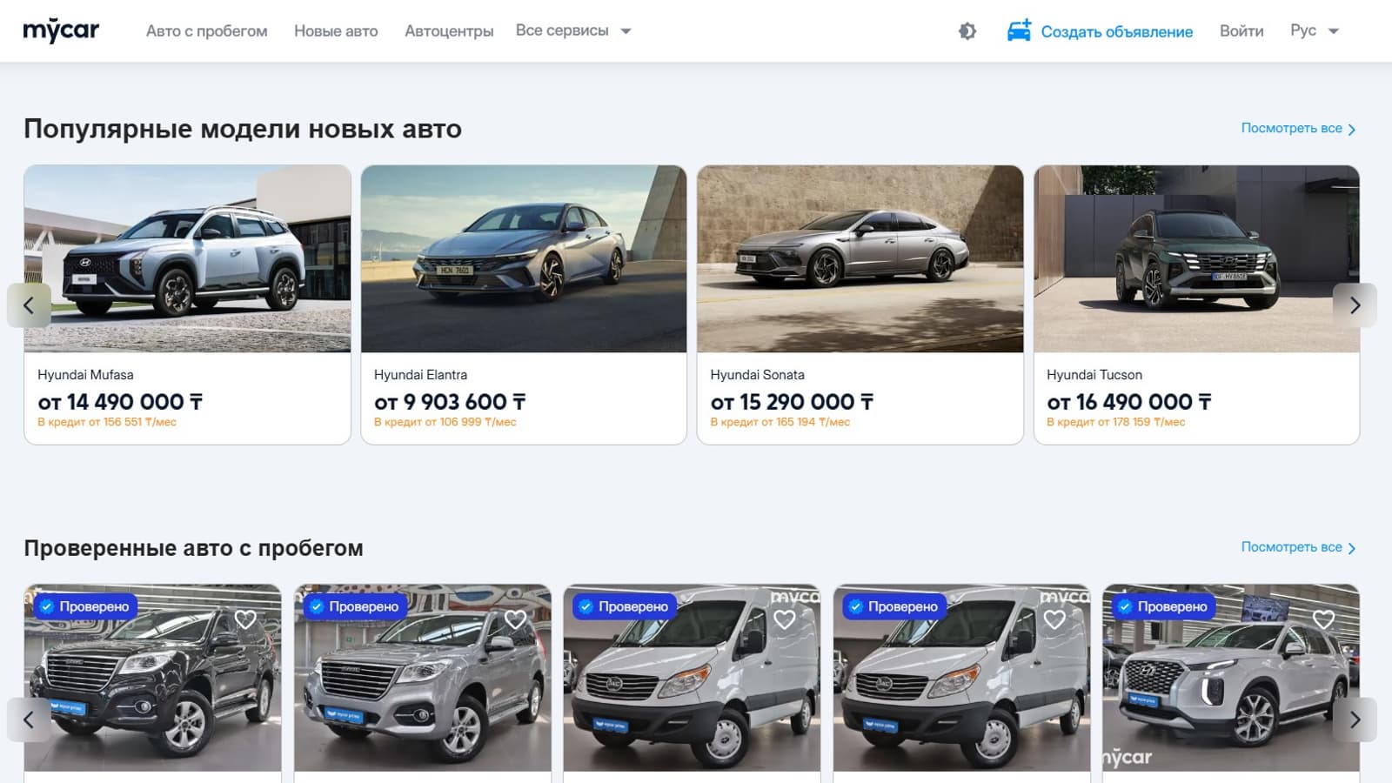The image size is (1392, 783).
Task: Click heart icon on first white van
Action: 785,619
